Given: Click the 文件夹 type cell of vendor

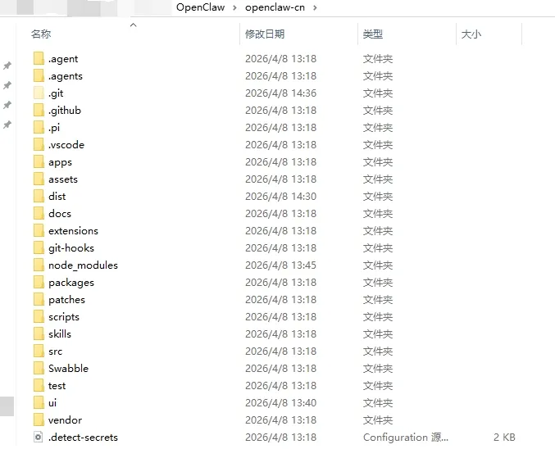Looking at the screenshot, I should click(x=378, y=420).
